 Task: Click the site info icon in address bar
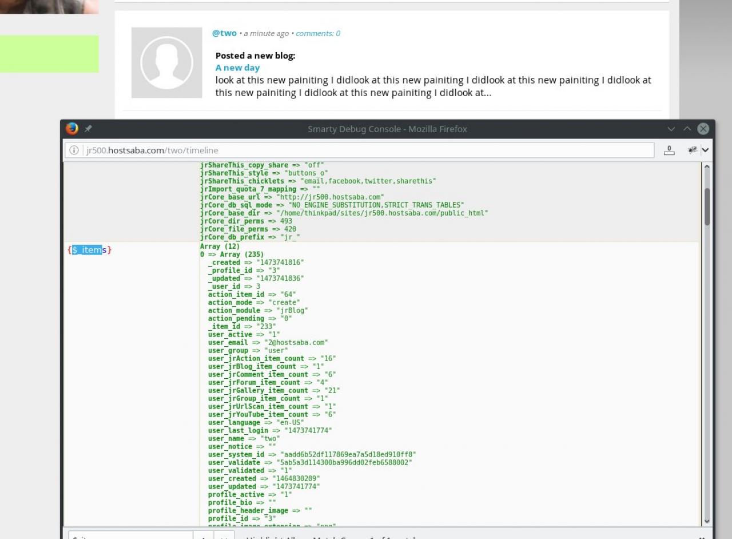(x=74, y=150)
